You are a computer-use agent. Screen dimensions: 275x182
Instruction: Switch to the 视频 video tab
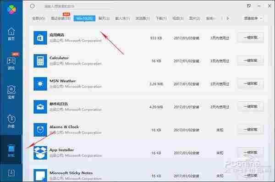coord(178,18)
